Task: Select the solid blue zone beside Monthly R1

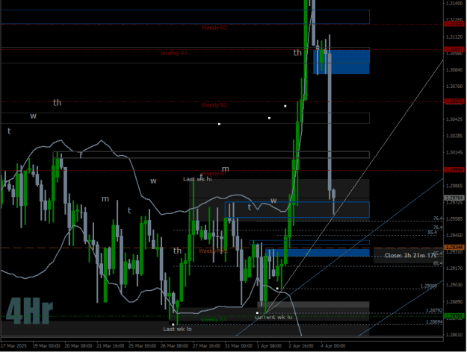Action: click(x=341, y=62)
